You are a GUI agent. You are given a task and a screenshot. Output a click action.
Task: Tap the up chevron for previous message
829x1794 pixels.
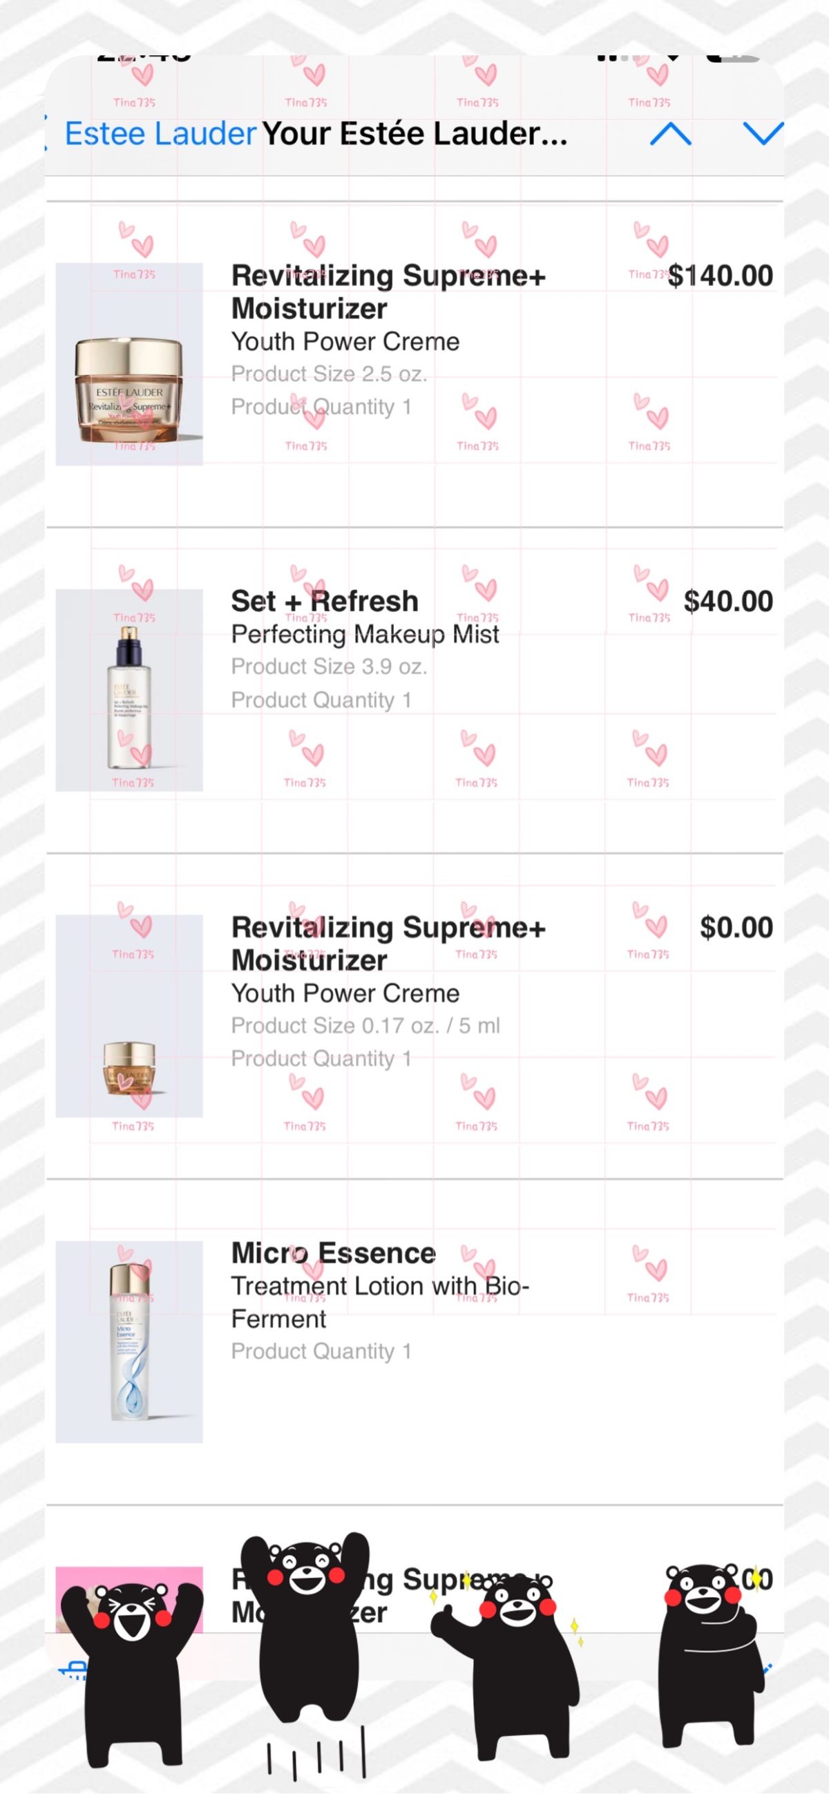coord(670,134)
